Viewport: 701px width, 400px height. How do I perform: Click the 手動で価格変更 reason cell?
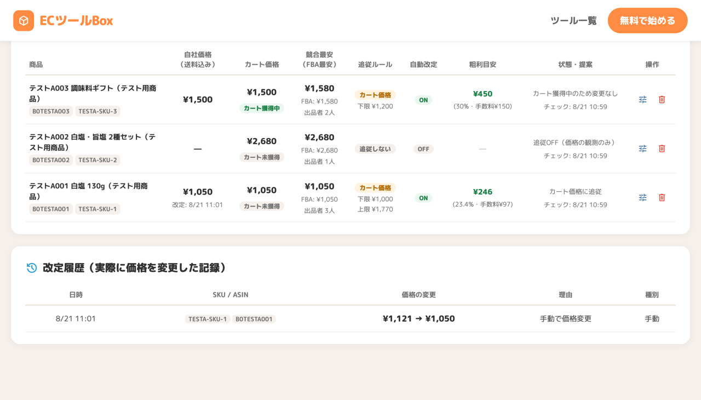point(566,319)
